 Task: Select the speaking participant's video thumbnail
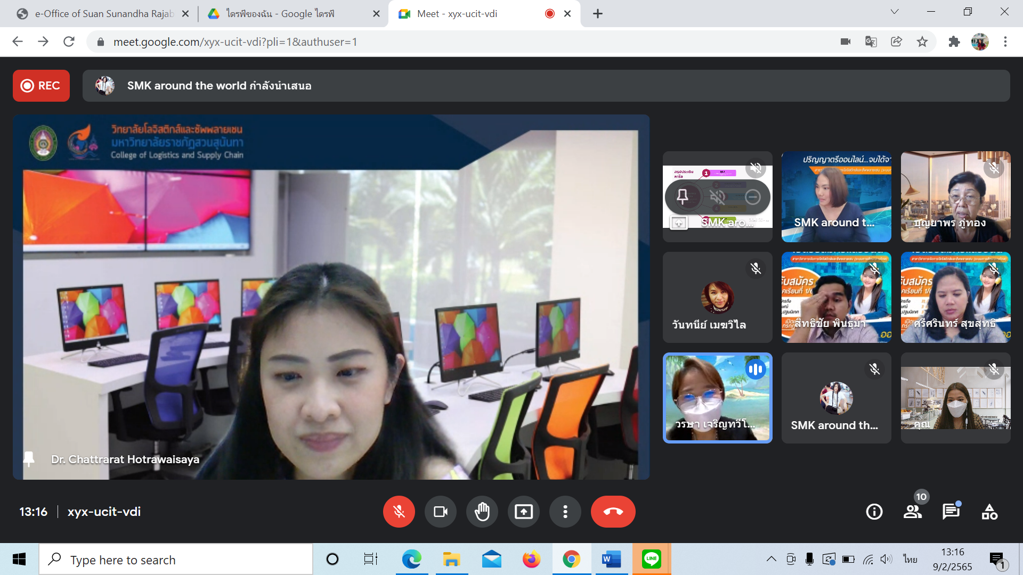[717, 398]
